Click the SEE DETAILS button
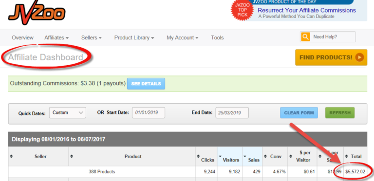This screenshot has width=374, height=181. (146, 84)
